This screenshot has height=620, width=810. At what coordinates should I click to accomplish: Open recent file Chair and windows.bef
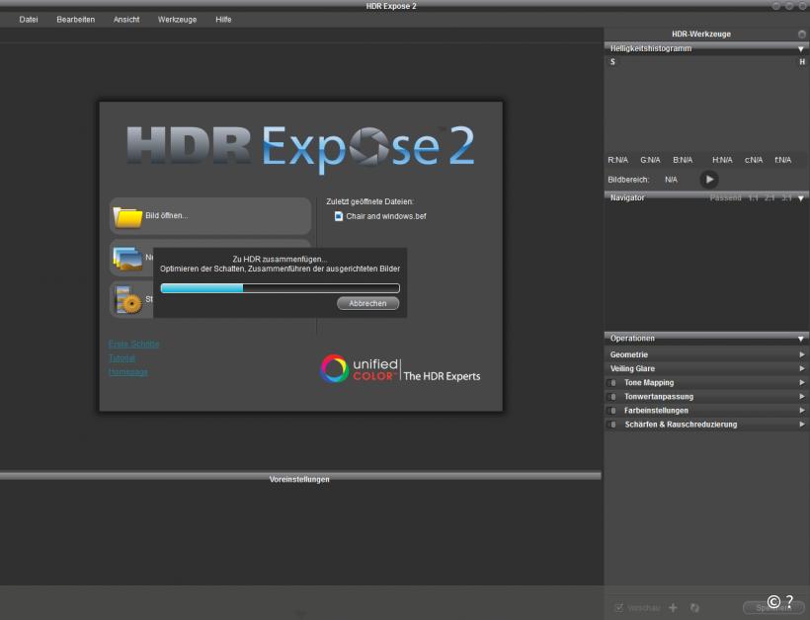coord(386,216)
